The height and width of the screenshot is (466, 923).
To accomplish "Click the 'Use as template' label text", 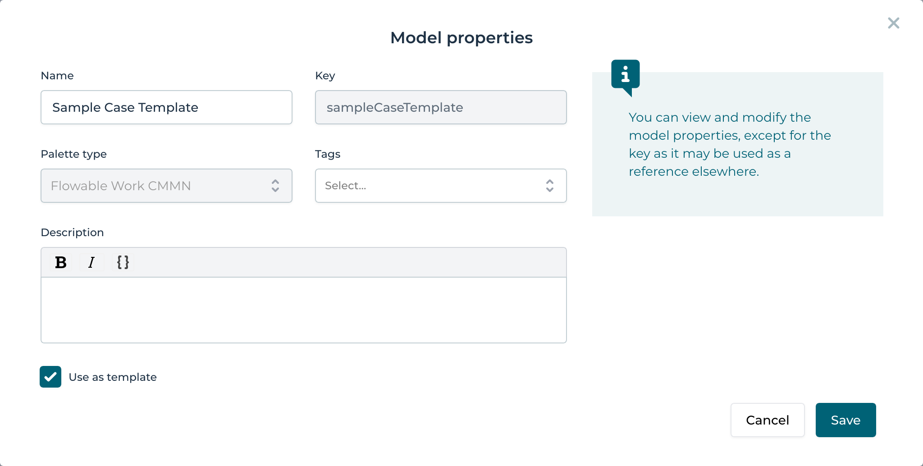I will coord(113,377).
